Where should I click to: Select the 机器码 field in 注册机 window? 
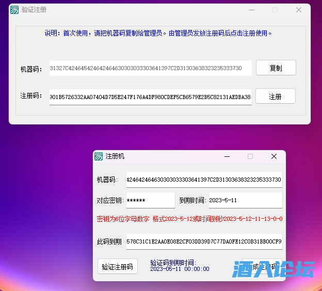[x=203, y=180]
